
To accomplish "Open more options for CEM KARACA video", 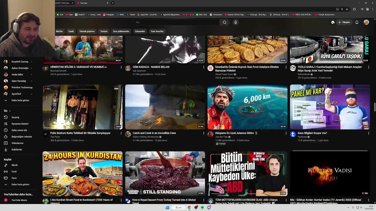I will (204, 67).
